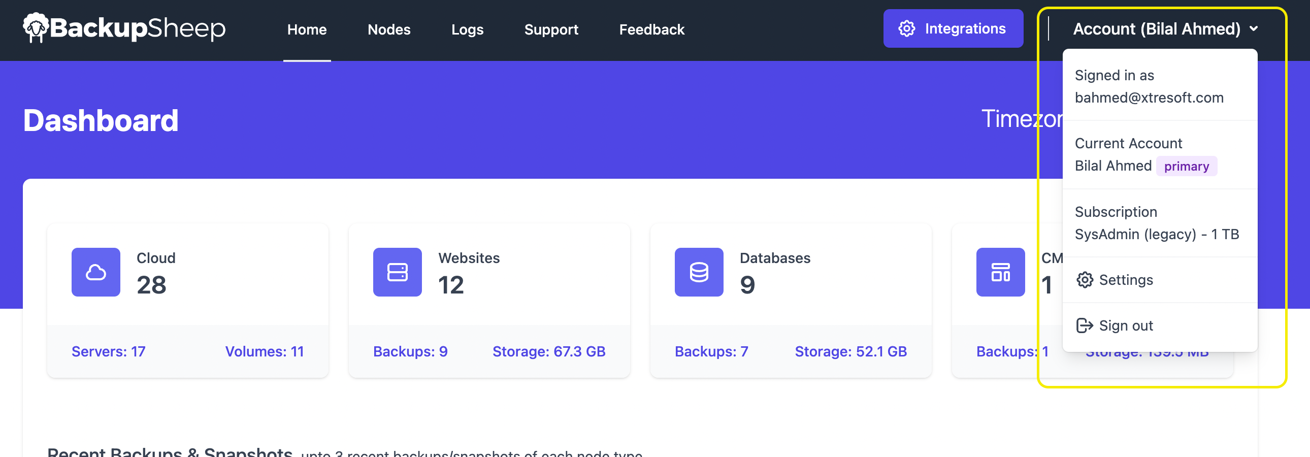Click the Integrations button

[953, 28]
